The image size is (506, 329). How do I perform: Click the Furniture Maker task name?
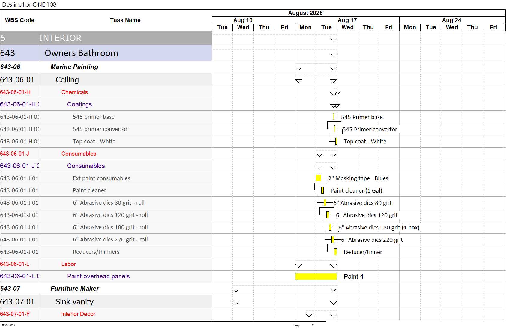(75, 289)
